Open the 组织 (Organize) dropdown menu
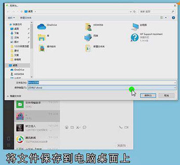180x165 pixels. tap(11, 18)
